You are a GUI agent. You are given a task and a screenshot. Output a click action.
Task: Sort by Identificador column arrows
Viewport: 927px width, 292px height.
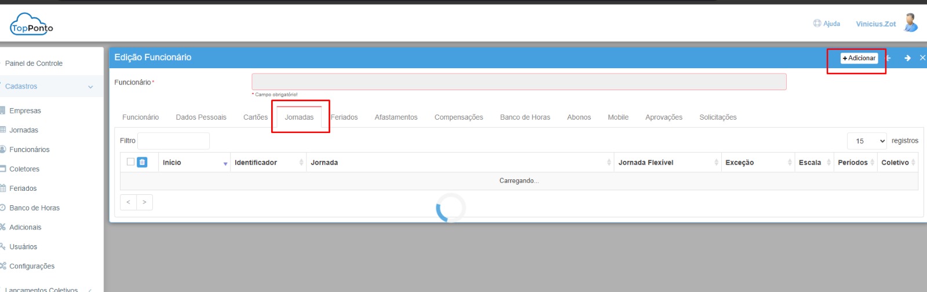coord(301,162)
